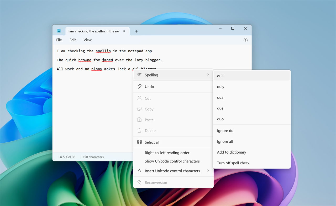Screen dimensions: 336x206
Task: Open a new tab with the plus button
Action: (x=136, y=31)
